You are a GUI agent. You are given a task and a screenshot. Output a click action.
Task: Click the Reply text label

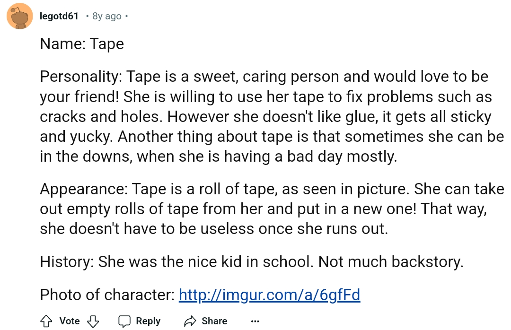(x=148, y=321)
